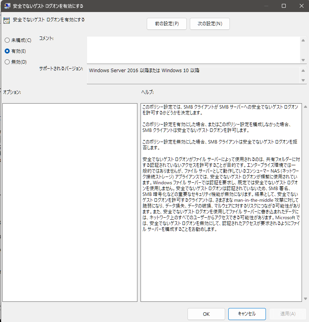Image resolution: width=309 pixels, height=322 pixels.
Task: Click the policy setting icon beside heading
Action: pyautogui.click(x=7, y=21)
